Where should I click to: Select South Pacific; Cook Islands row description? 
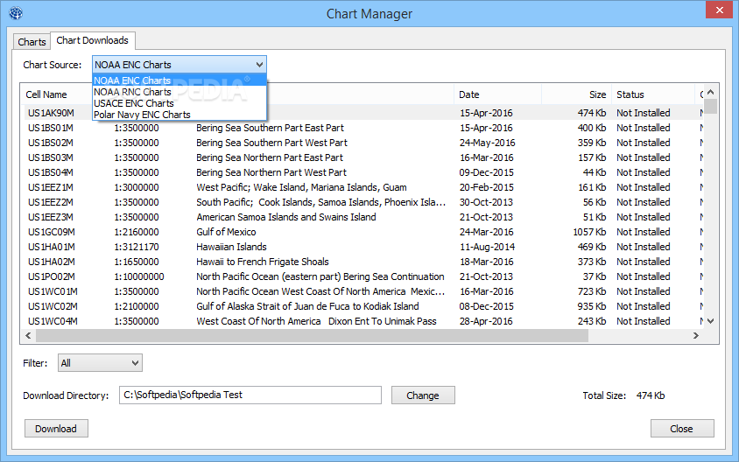coord(321,202)
